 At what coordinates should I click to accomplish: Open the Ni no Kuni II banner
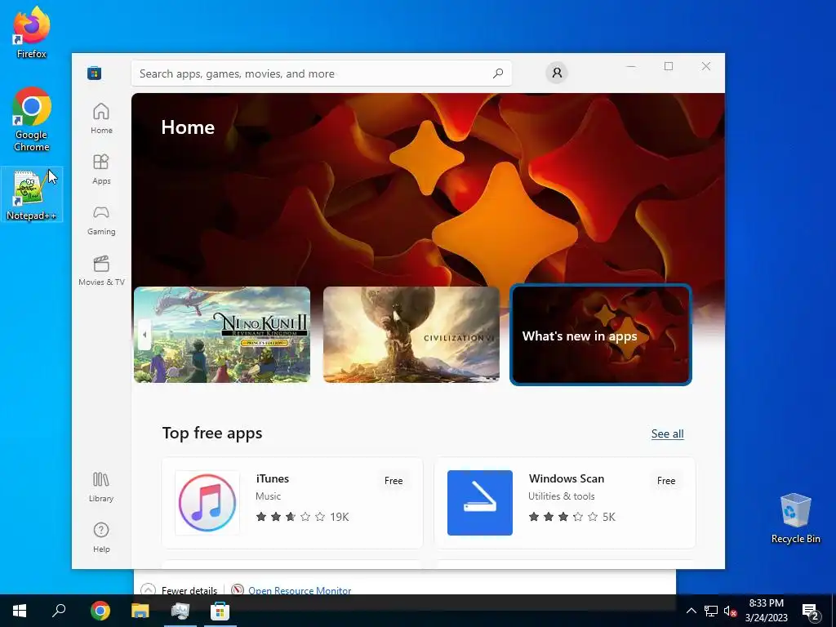[222, 334]
